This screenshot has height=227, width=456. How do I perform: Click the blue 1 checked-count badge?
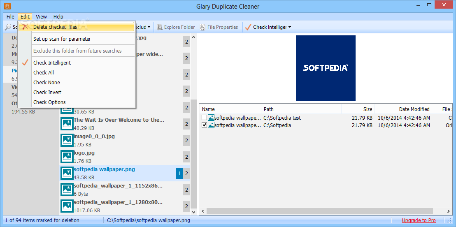click(x=179, y=173)
